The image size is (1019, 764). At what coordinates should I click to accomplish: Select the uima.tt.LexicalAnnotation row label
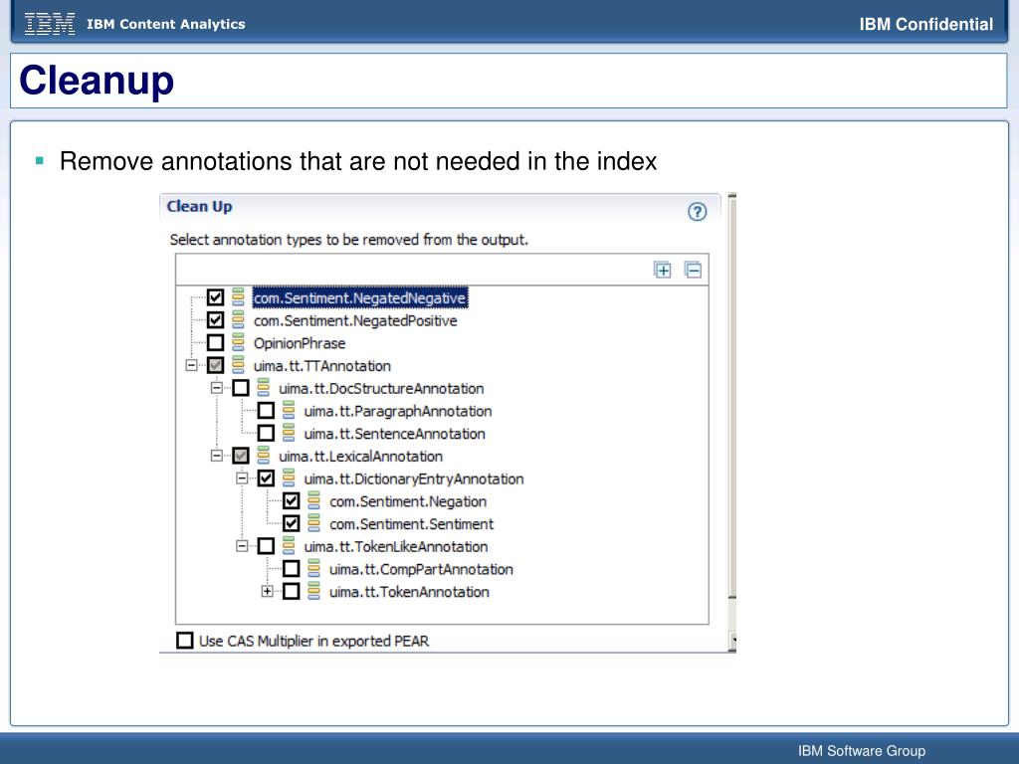tap(360, 457)
